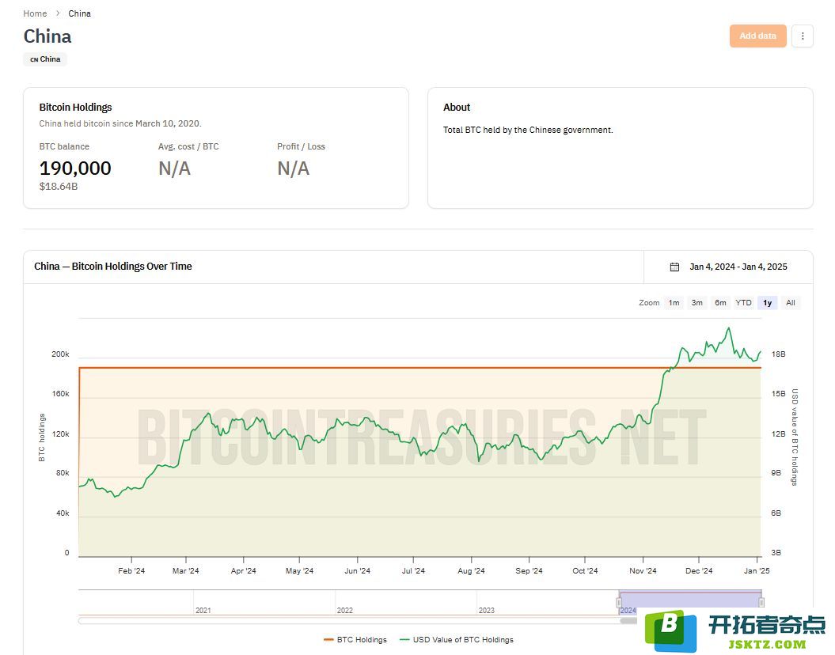Set chart zoom to 1m
The width and height of the screenshot is (835, 655).
click(674, 303)
